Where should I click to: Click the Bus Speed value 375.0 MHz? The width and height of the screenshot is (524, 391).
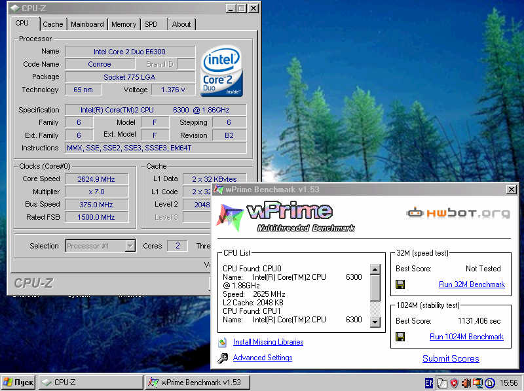point(96,205)
